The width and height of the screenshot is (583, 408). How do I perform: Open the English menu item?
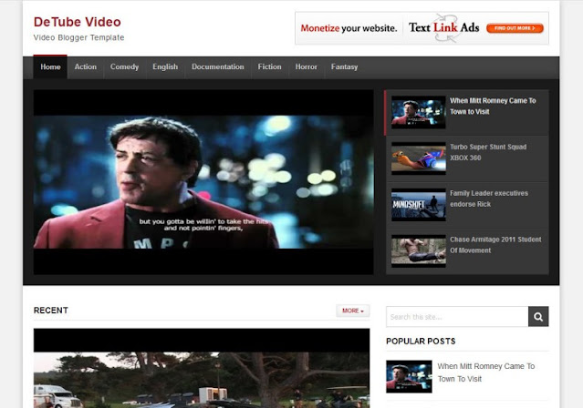(165, 67)
